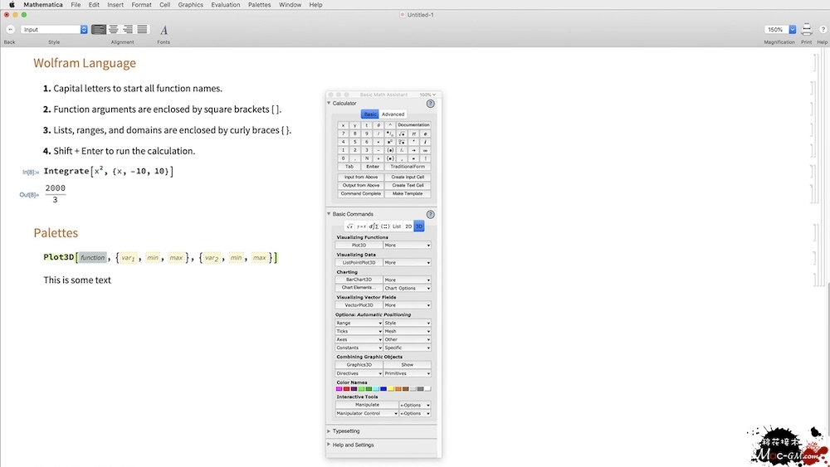Click the Back arrow in the toolbar
This screenshot has width=830, height=467.
tap(9, 29)
